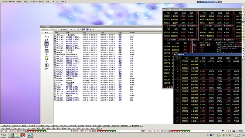Open the 帮助(H) menu
The width and height of the screenshot is (245, 138).
pyautogui.click(x=63, y=2)
